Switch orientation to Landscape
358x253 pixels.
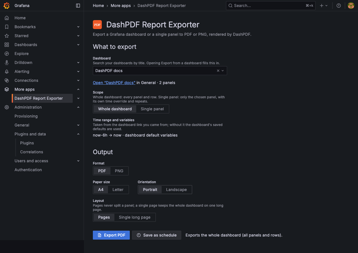pos(176,190)
